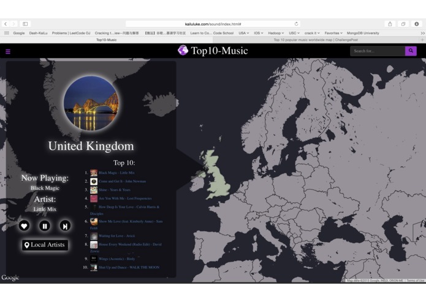Play Shine - Years & Years
The image size is (426, 302).
115,190
